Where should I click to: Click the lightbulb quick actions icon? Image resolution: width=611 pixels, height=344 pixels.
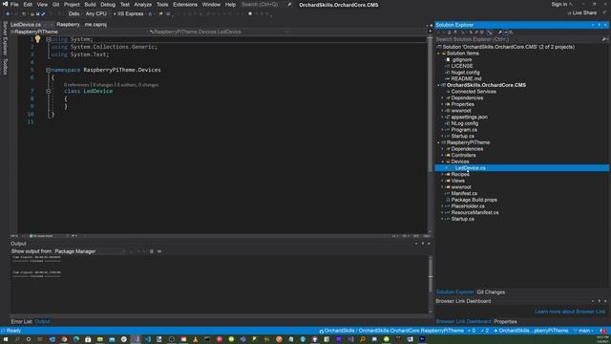click(x=37, y=39)
